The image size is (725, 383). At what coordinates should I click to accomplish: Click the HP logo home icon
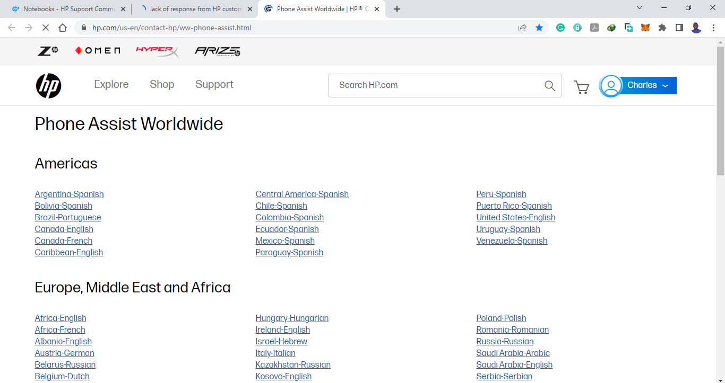(48, 86)
